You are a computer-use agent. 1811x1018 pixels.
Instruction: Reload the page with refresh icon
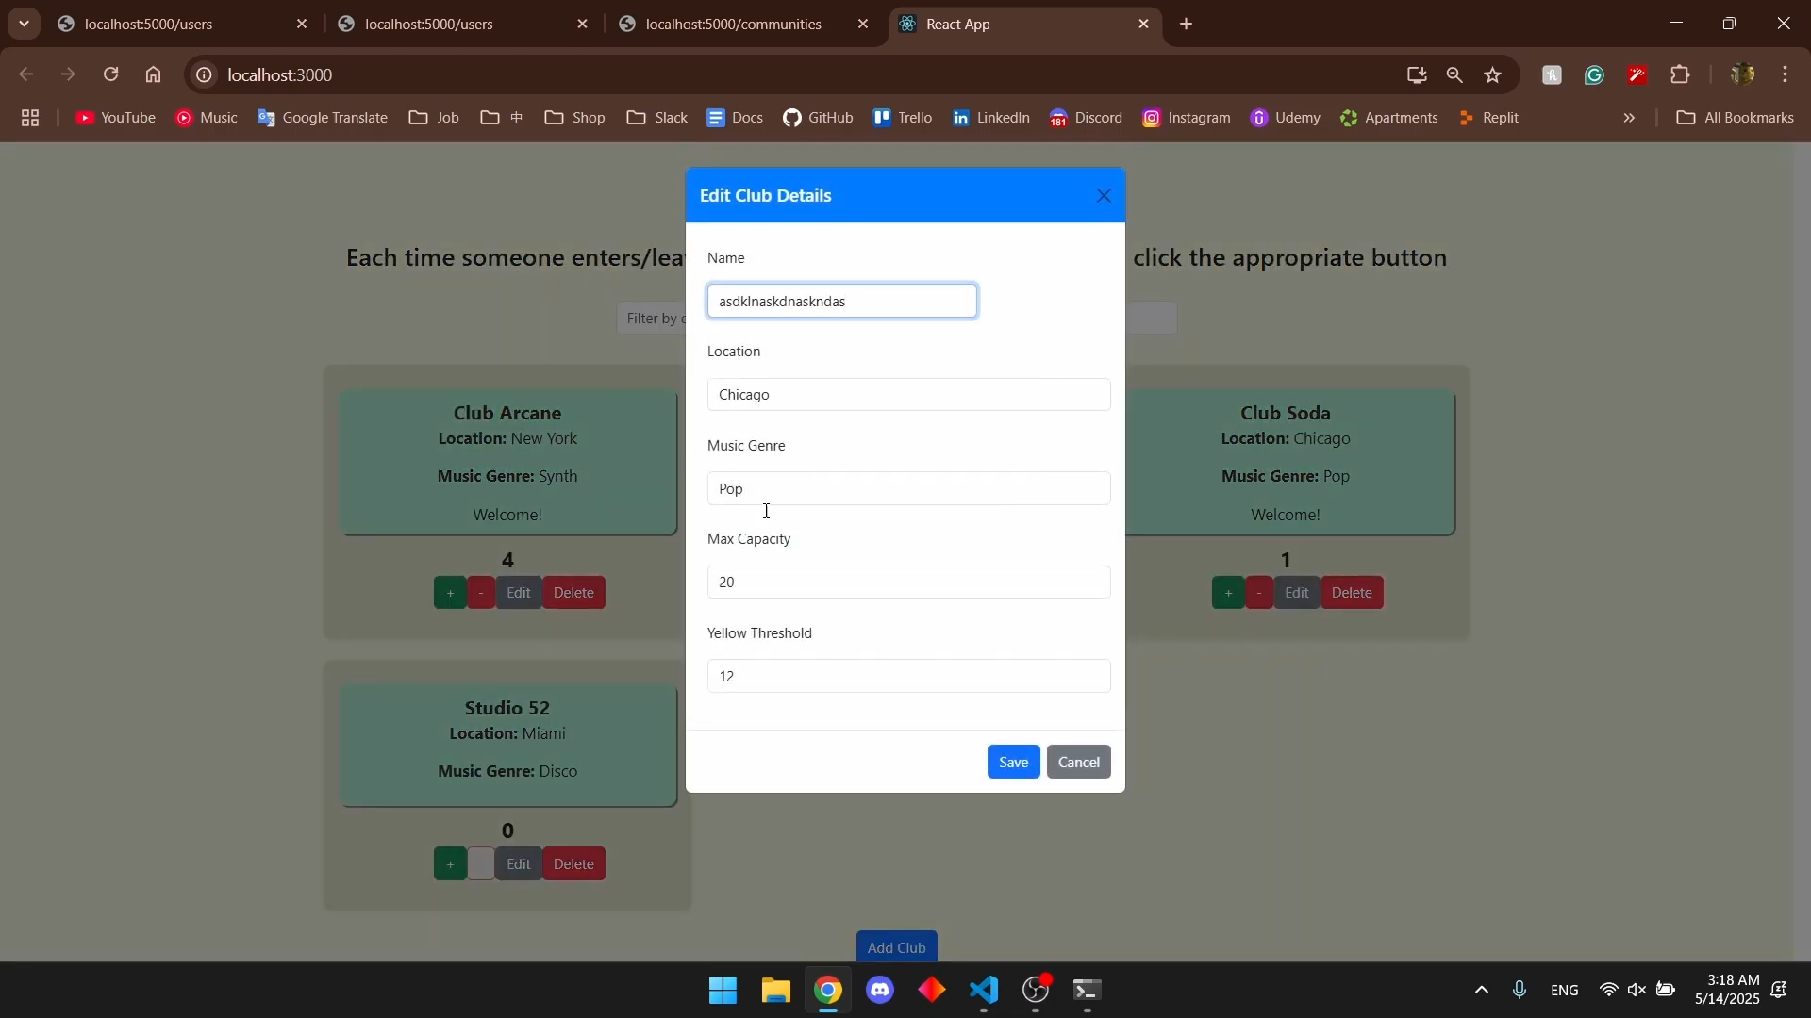point(111,74)
